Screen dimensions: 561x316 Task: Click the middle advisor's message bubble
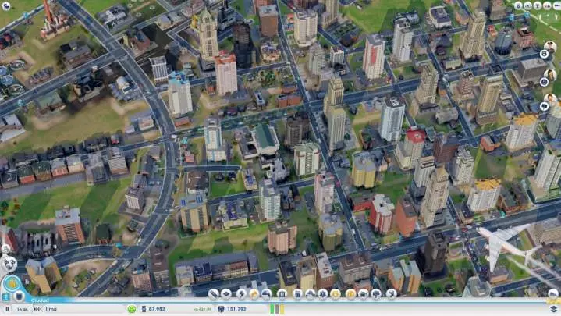click(544, 82)
